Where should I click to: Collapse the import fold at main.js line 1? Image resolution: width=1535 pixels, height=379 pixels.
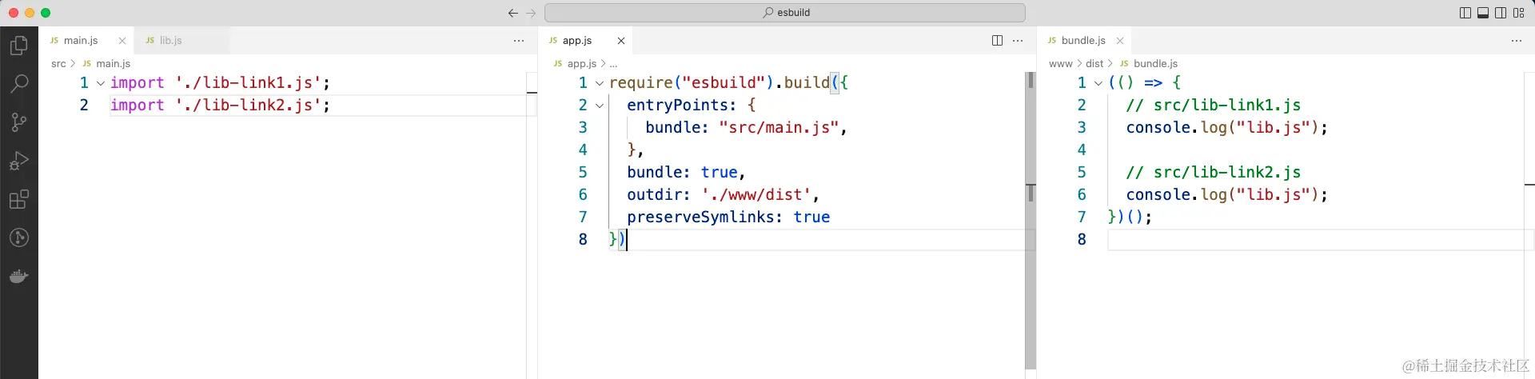tap(101, 83)
